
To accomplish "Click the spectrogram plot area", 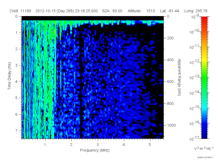I will (93, 77).
